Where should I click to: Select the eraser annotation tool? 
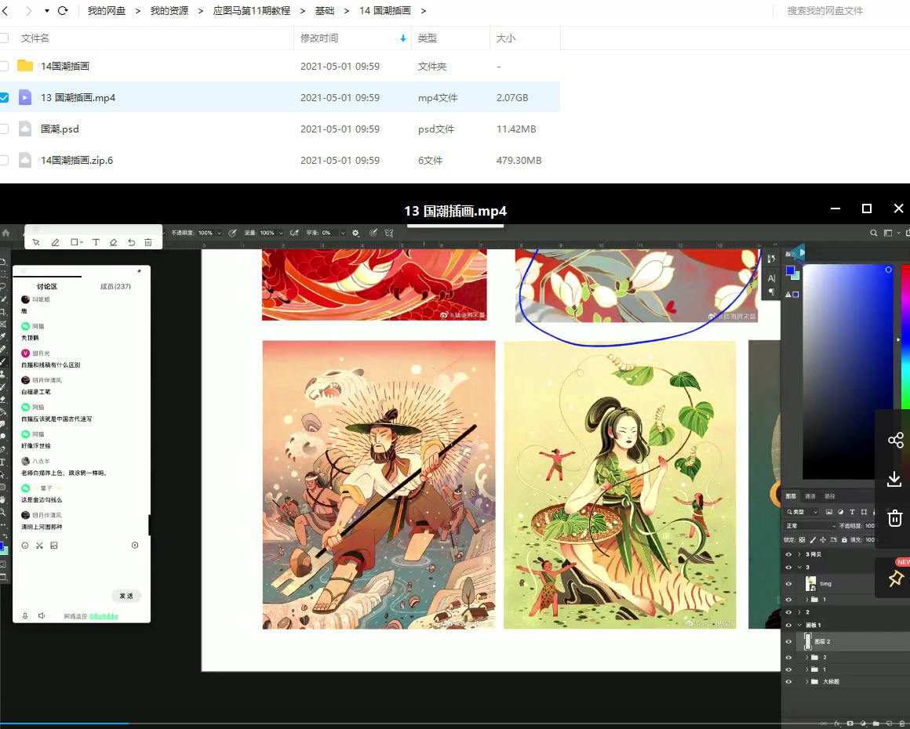coord(114,242)
